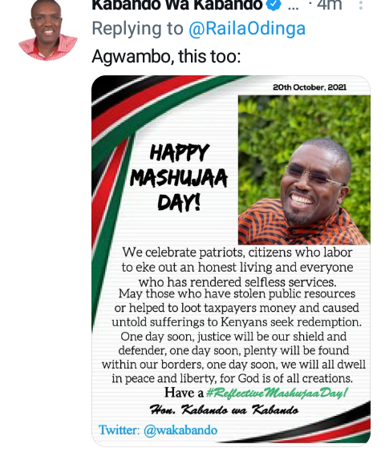Click the 'HAPPY MASHUJAA DAY!' heading
This screenshot has width=385, height=452.
coord(179,177)
